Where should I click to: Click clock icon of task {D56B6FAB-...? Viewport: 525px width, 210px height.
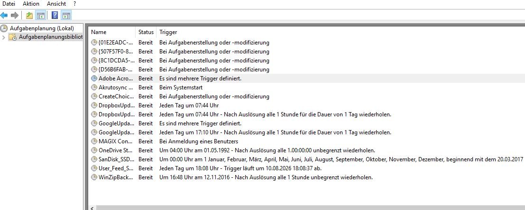[94, 70]
